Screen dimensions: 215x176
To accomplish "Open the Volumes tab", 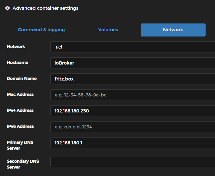I will coord(108,30).
